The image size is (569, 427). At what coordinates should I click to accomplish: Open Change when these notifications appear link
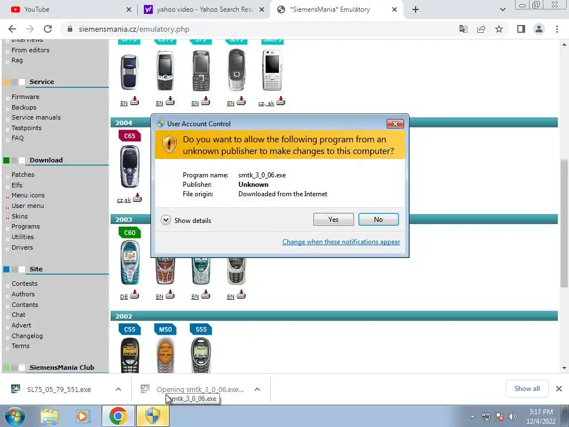341,242
